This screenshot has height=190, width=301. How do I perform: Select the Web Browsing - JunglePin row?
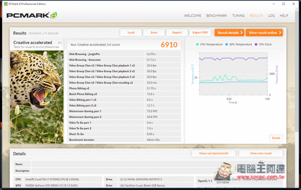124,54
